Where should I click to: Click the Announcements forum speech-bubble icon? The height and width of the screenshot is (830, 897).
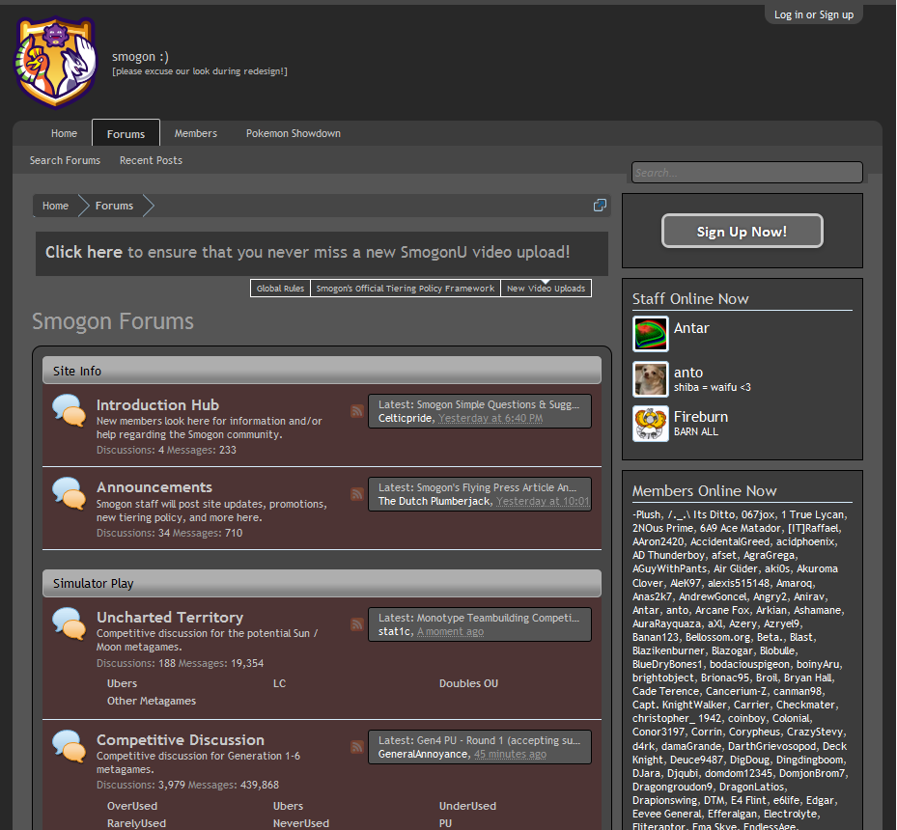69,493
